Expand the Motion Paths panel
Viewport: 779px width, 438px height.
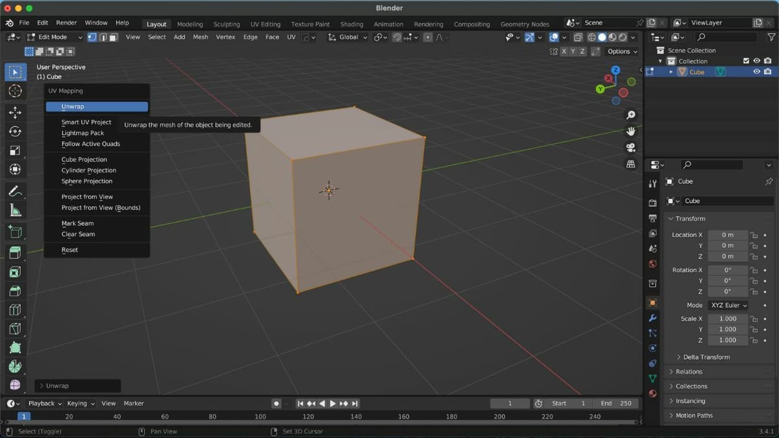coord(690,415)
